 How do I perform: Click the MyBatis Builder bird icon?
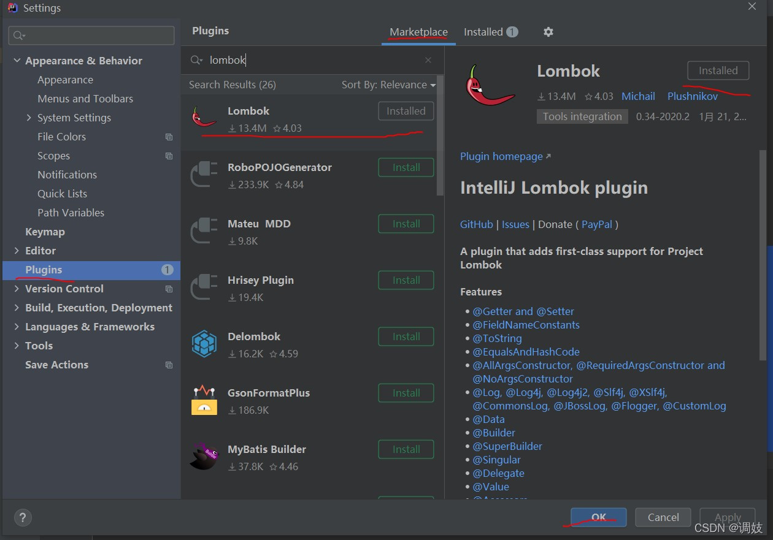204,456
